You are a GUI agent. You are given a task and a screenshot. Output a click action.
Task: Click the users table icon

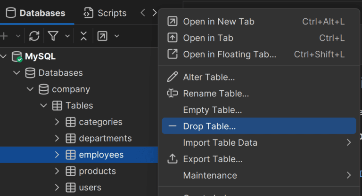[71, 188]
